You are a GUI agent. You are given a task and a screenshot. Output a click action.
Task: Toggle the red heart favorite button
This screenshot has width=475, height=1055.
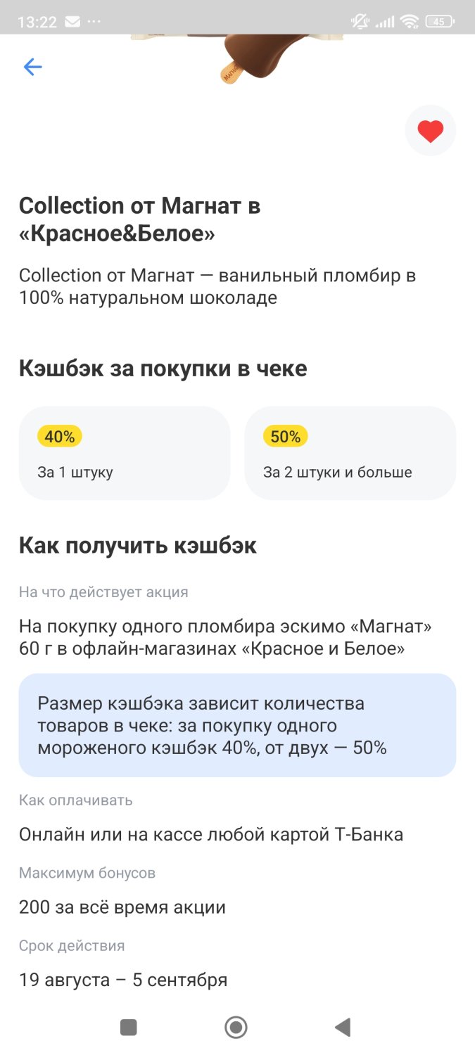[x=431, y=131]
